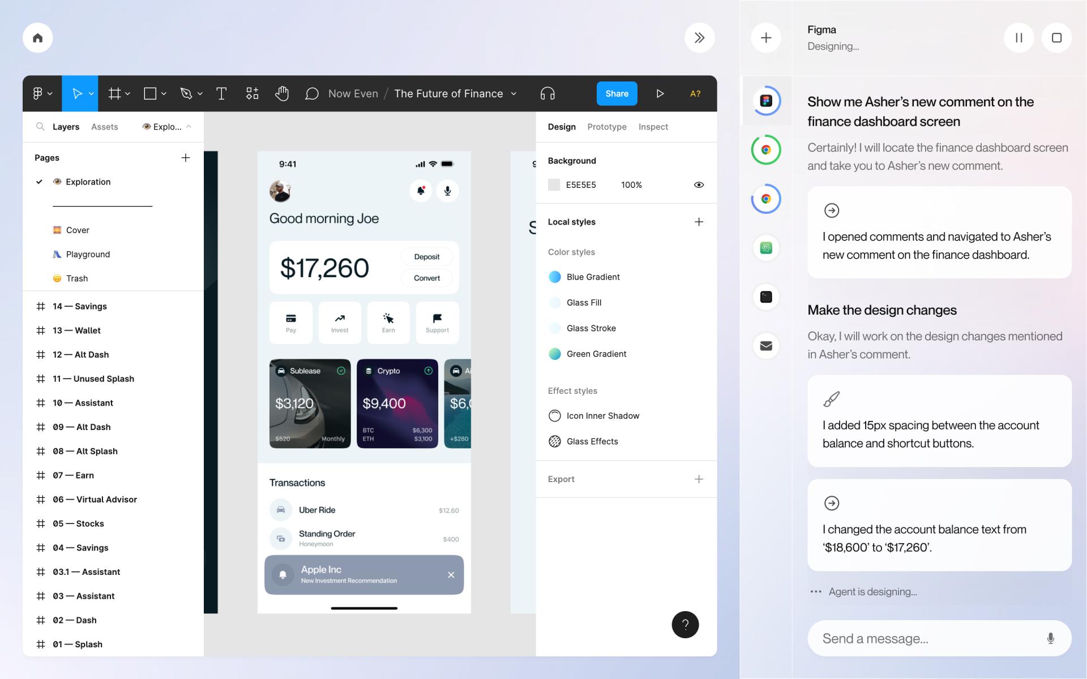
Task: Click the Pay shortcut tile
Action: click(x=291, y=323)
